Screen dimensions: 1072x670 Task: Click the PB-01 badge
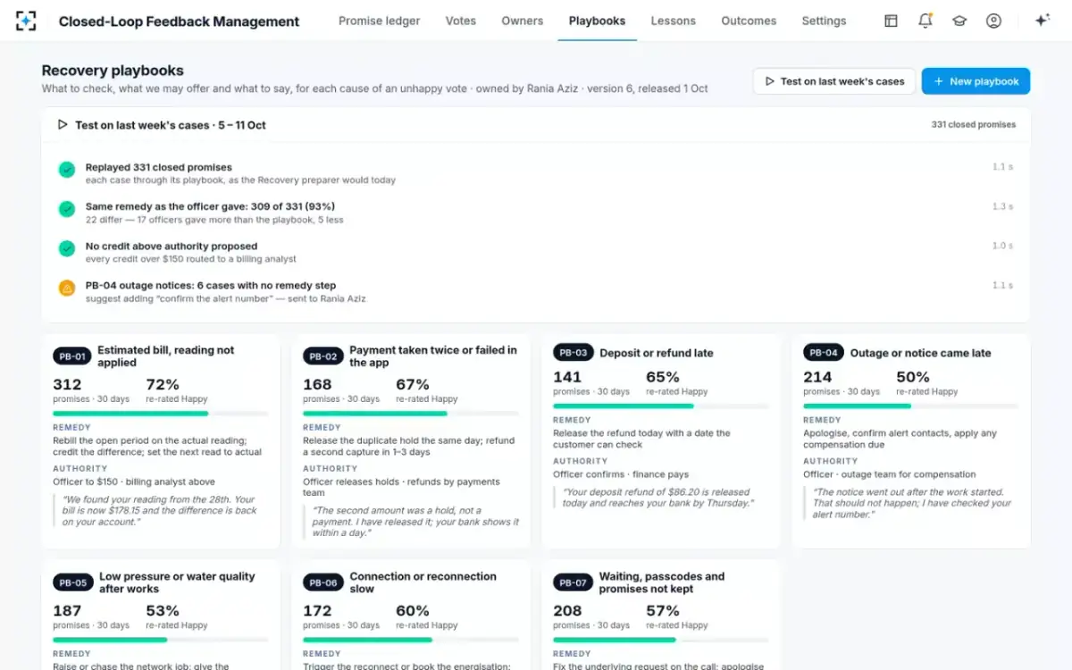71,356
